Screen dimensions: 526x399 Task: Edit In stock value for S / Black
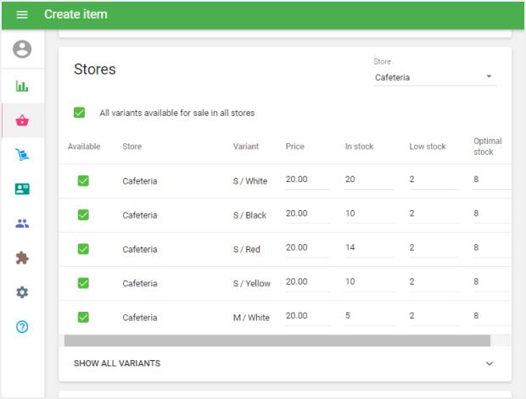point(370,213)
